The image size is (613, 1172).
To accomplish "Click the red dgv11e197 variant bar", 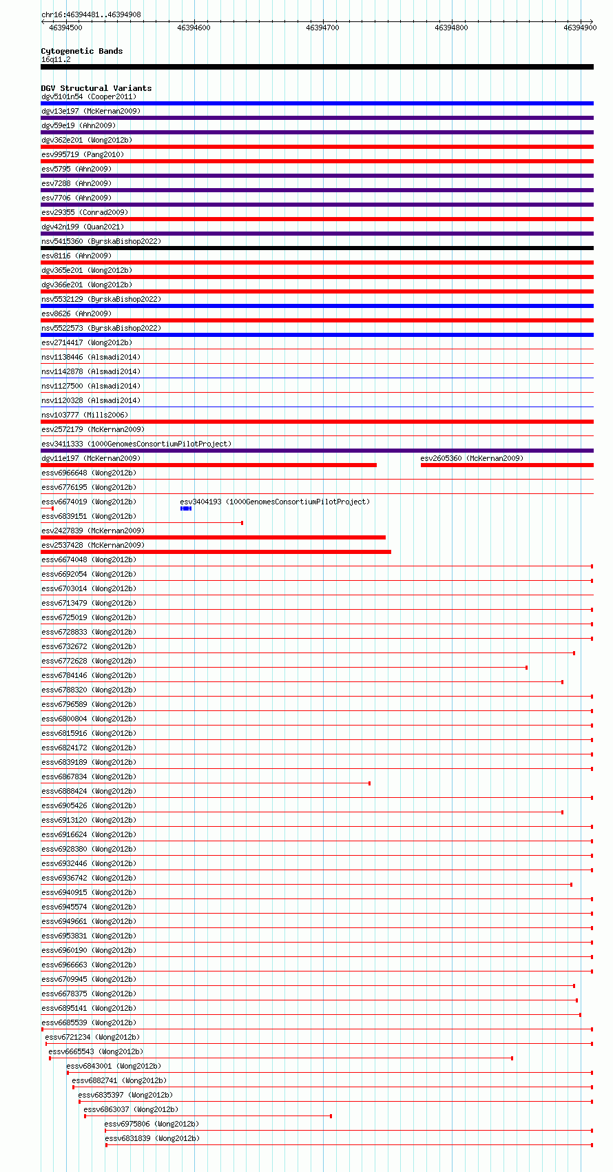I will coord(209,465).
